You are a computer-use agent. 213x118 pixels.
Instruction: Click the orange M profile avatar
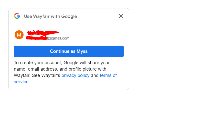point(19,35)
